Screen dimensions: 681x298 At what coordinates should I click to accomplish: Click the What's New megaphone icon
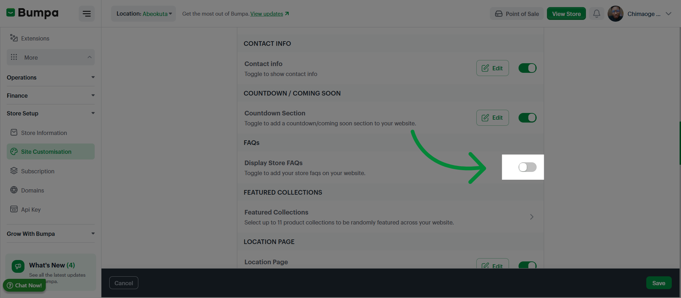pyautogui.click(x=18, y=266)
